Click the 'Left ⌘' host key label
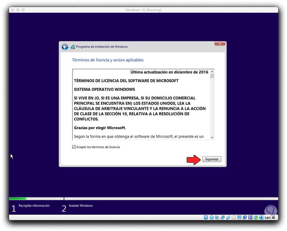The height and width of the screenshot is (231, 287). coord(270,217)
